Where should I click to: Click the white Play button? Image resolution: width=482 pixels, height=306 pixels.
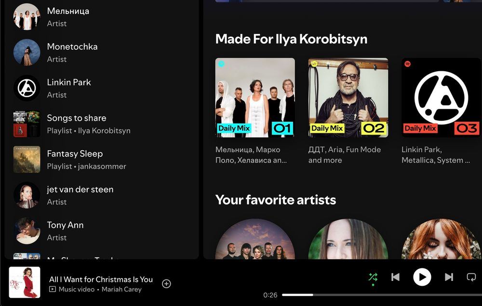[422, 277]
